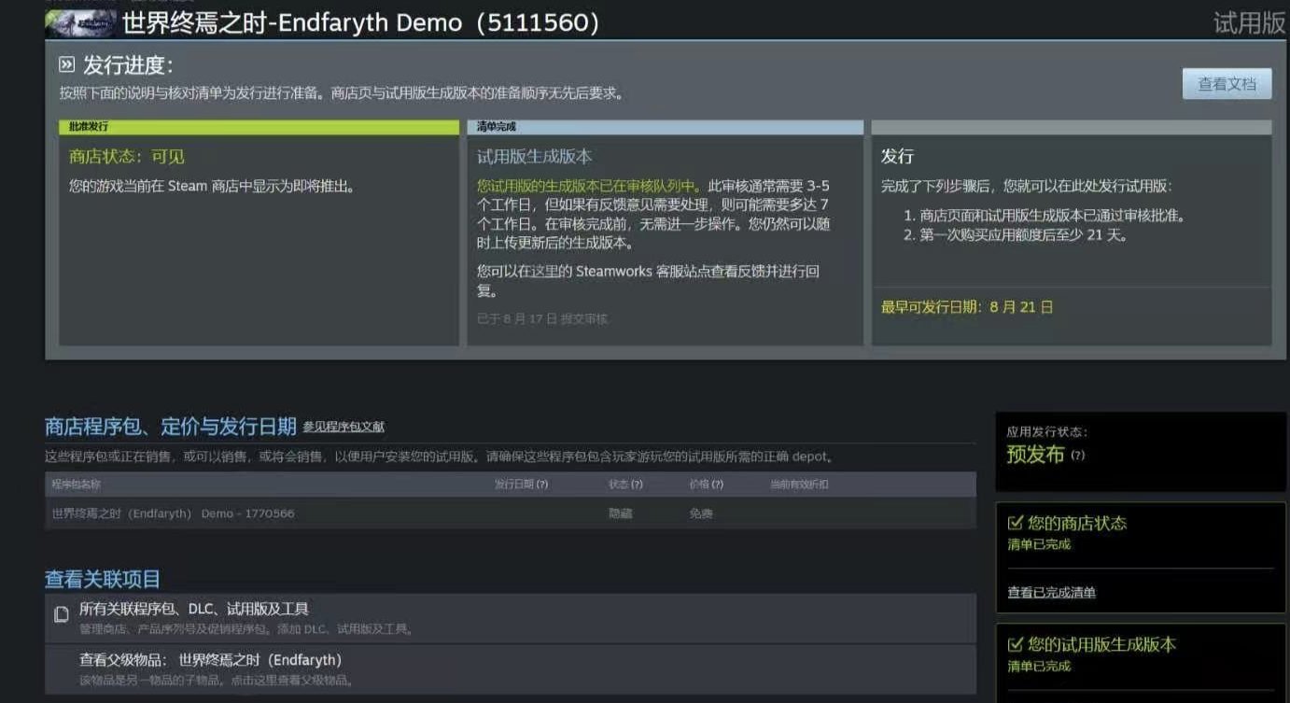The height and width of the screenshot is (703, 1290).
Task: Click the 预发布 release state text
Action: click(1035, 455)
